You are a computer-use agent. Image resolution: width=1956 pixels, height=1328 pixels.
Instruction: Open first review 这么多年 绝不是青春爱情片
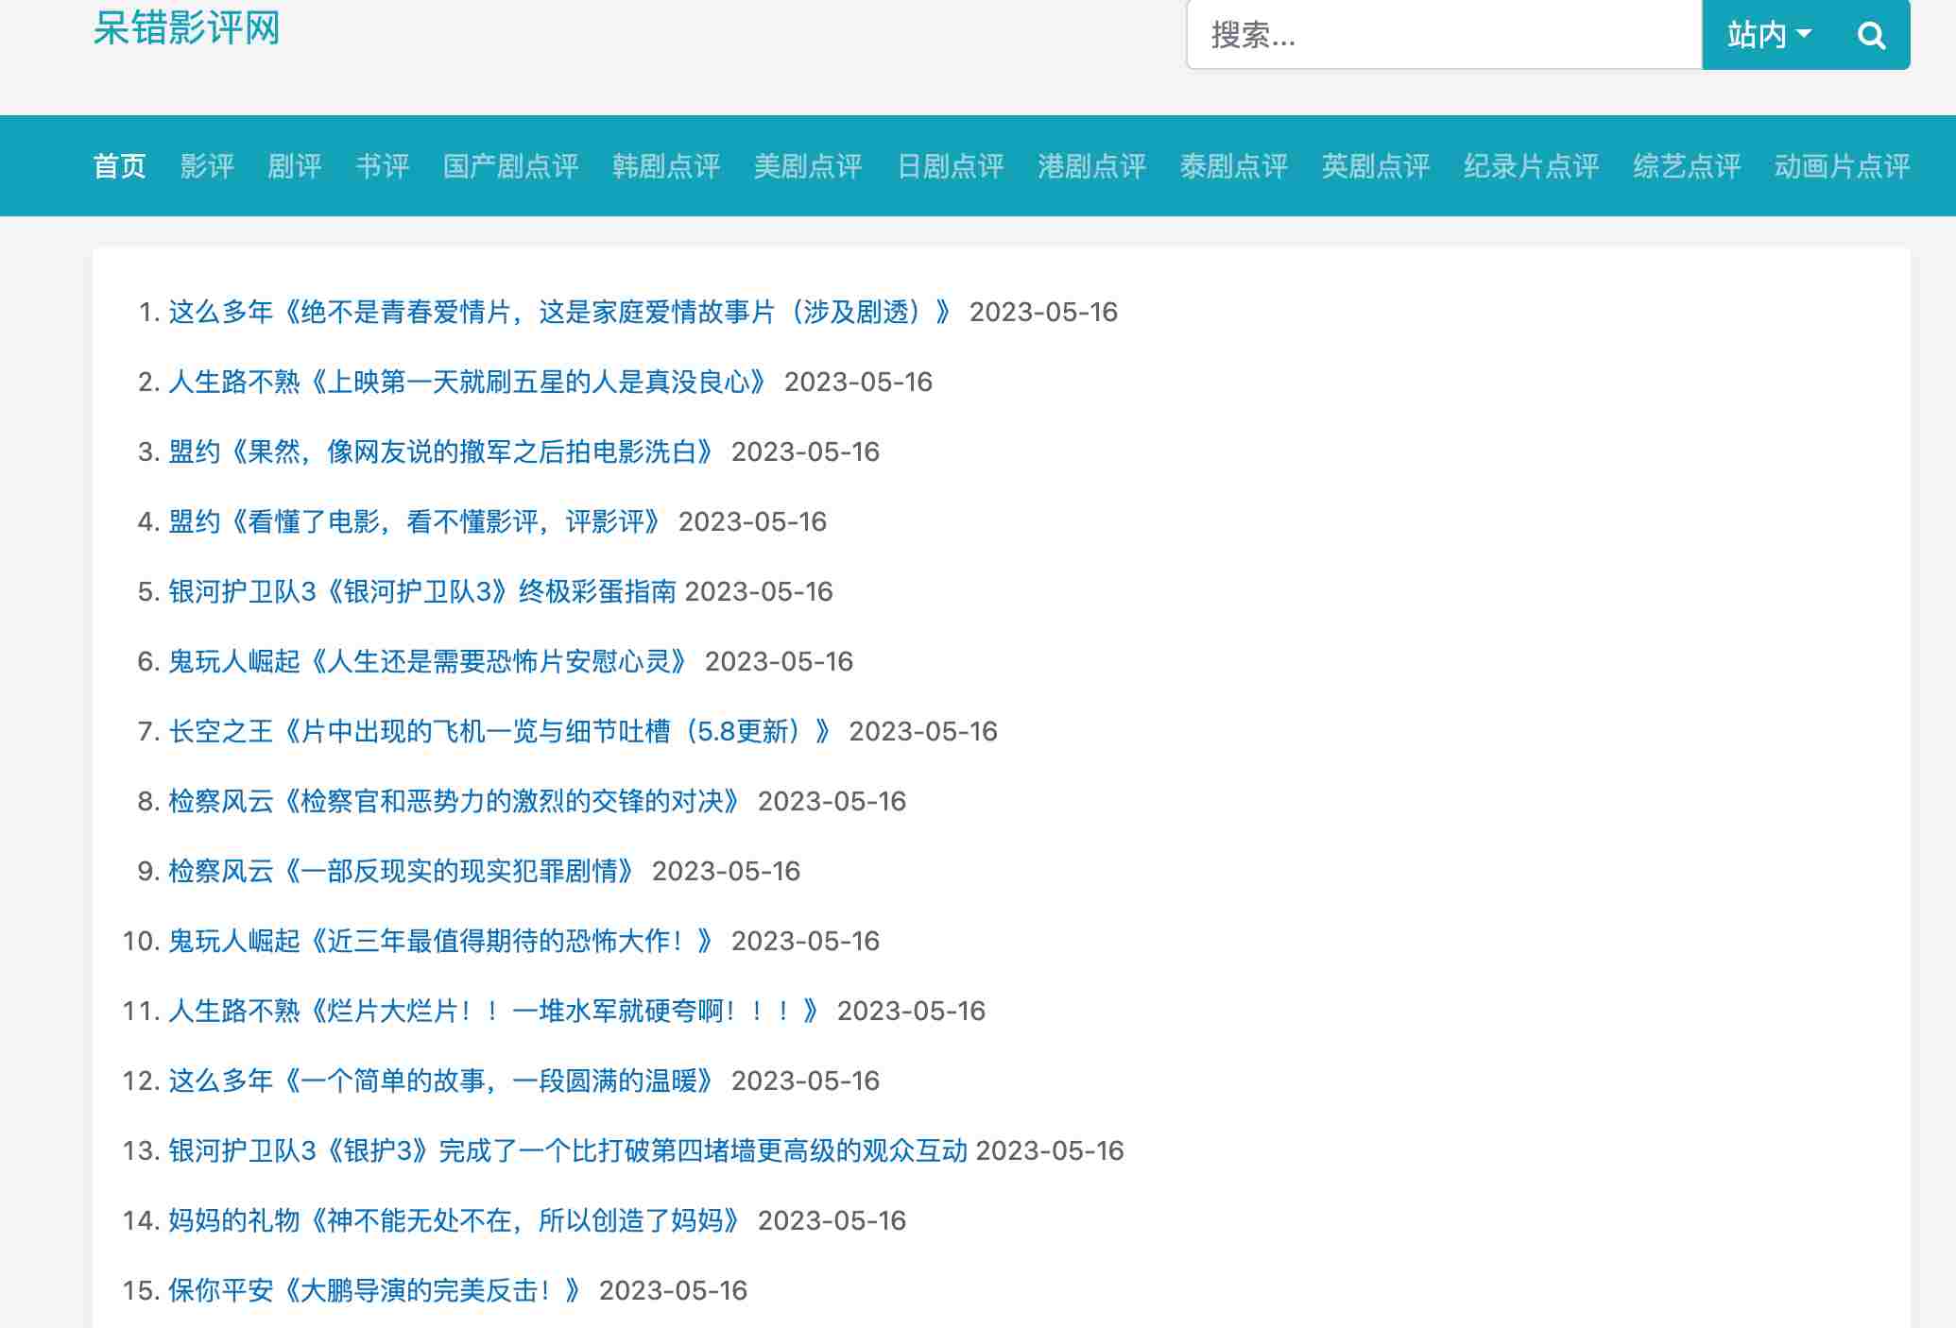click(559, 313)
